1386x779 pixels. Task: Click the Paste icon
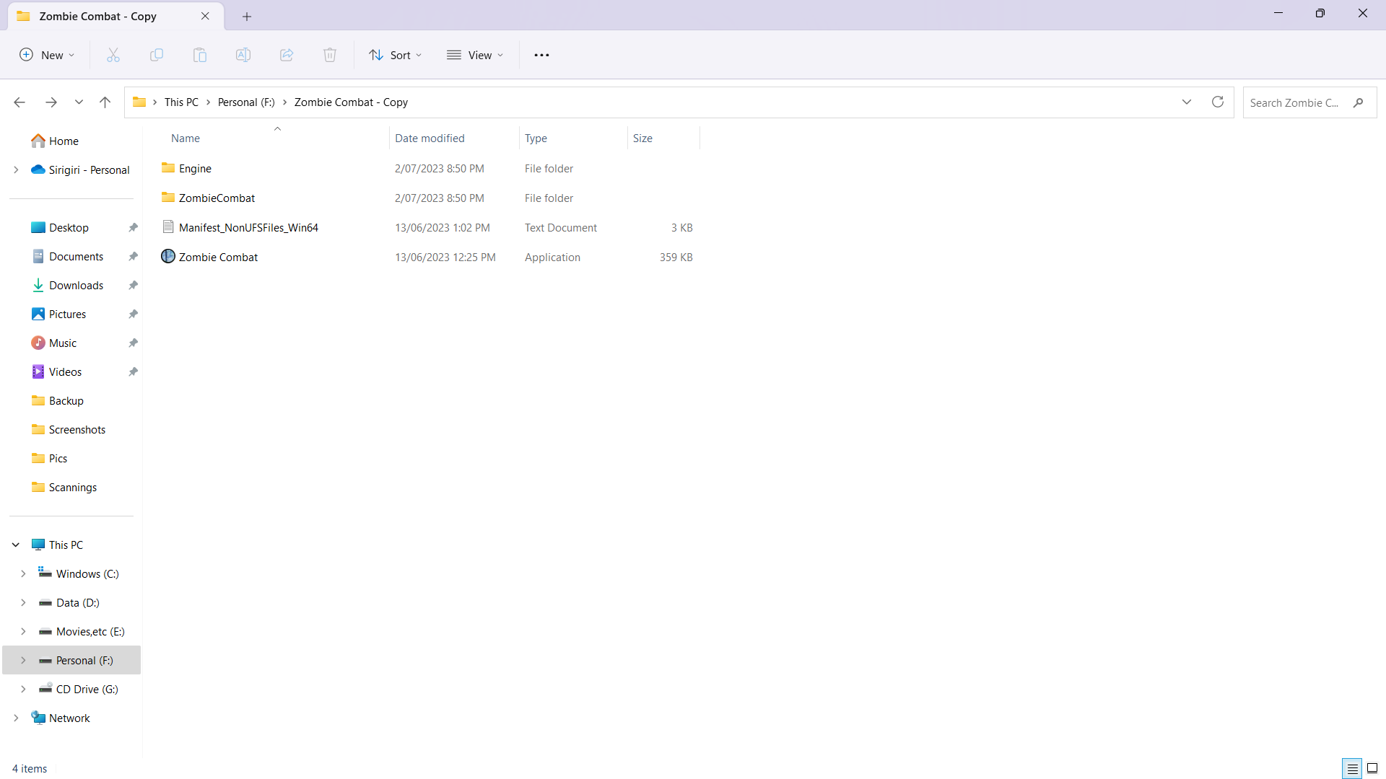click(199, 55)
